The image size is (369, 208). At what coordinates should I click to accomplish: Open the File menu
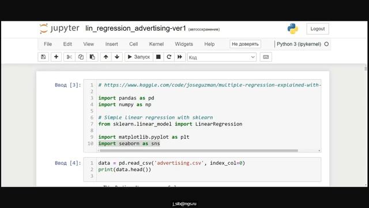click(48, 44)
